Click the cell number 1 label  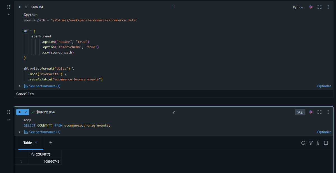[174, 7]
